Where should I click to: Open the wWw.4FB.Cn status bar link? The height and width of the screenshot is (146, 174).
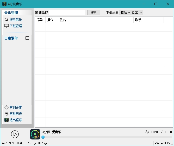pyautogui.click(x=163, y=143)
